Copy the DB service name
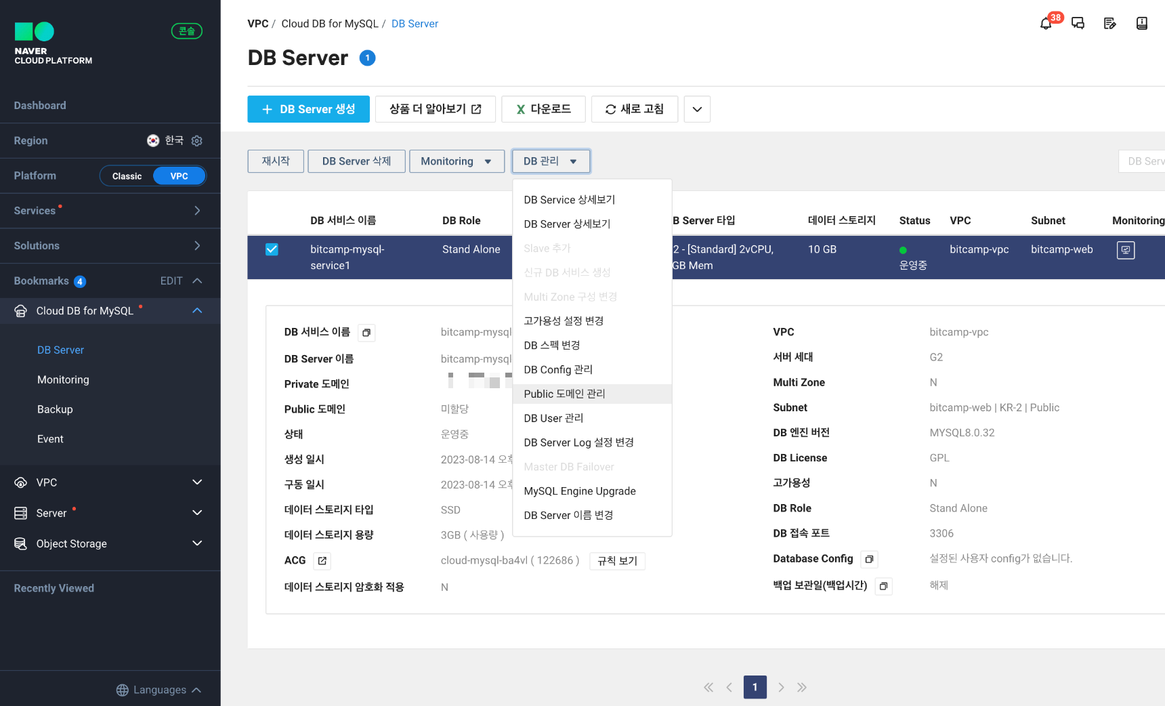This screenshot has width=1165, height=706. pos(366,333)
